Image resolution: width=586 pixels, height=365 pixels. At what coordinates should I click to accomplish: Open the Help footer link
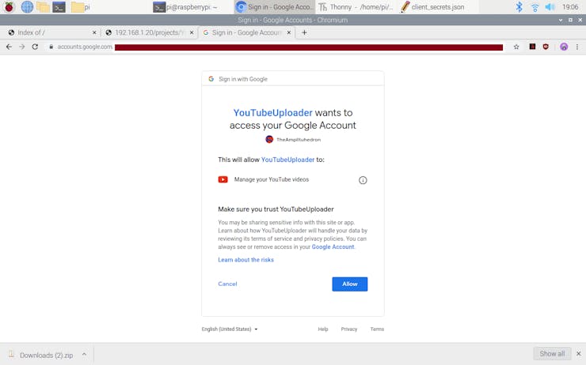pyautogui.click(x=323, y=329)
